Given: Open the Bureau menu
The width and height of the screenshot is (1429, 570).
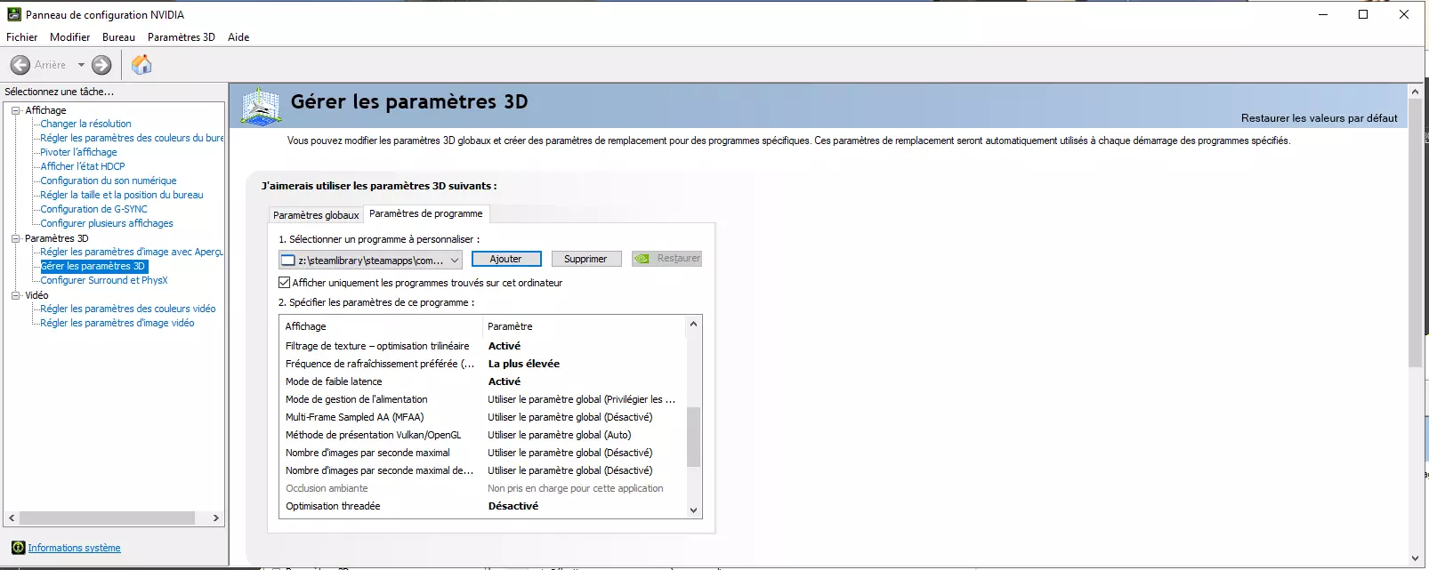Looking at the screenshot, I should 118,37.
